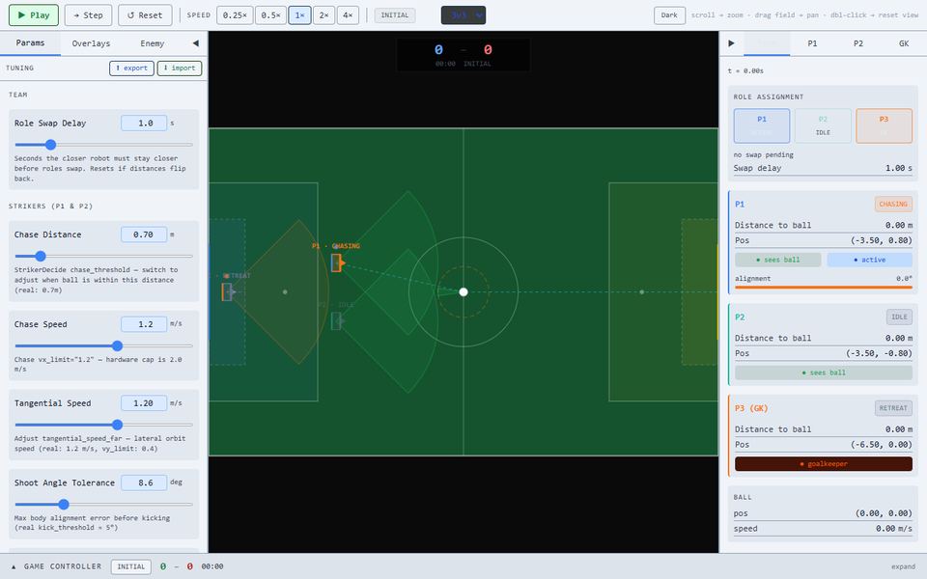Image resolution: width=927 pixels, height=579 pixels.
Task: Click the P2 position value (-3.50, -0.80)
Action: coord(879,353)
